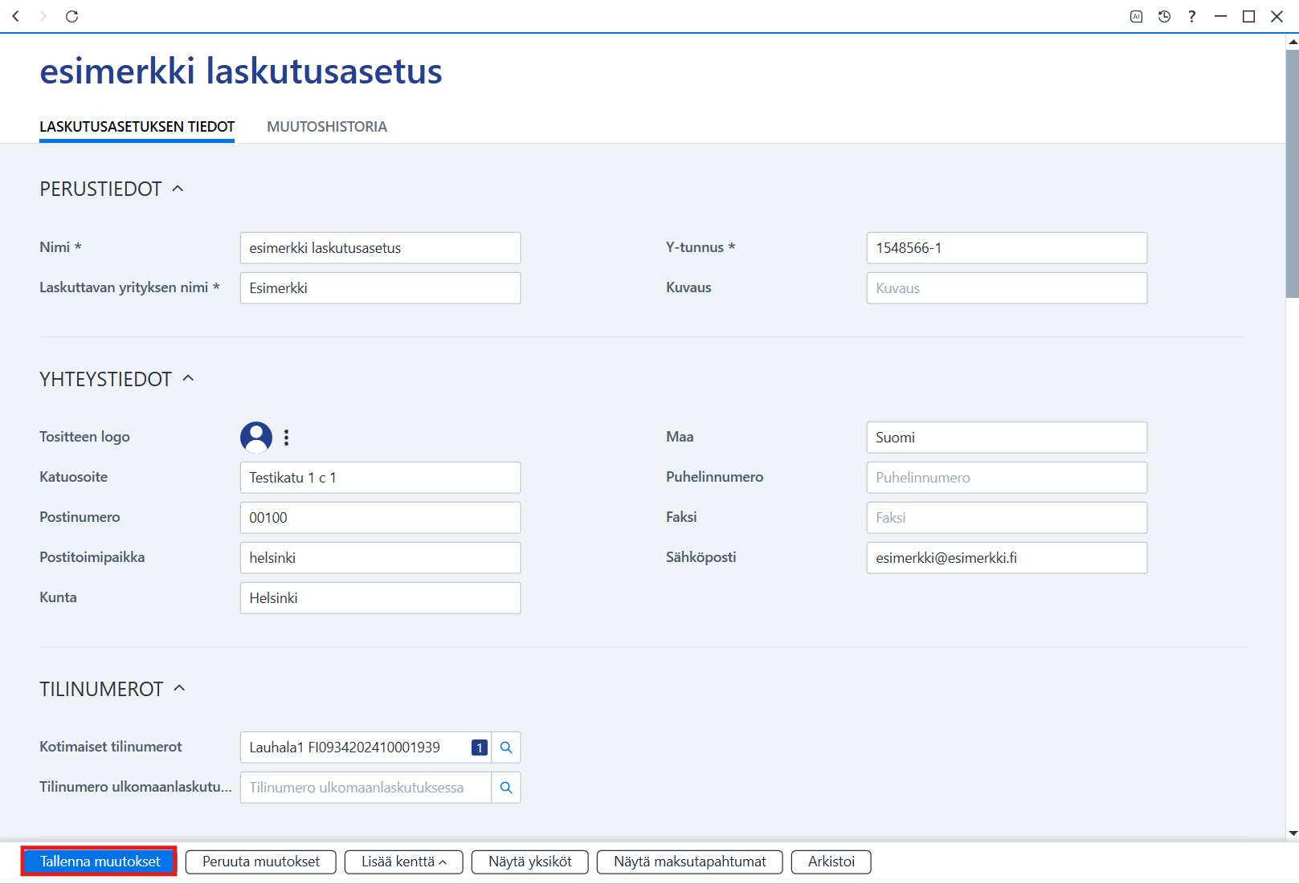
Task: Click the Kuvaus input field
Action: click(x=1007, y=288)
